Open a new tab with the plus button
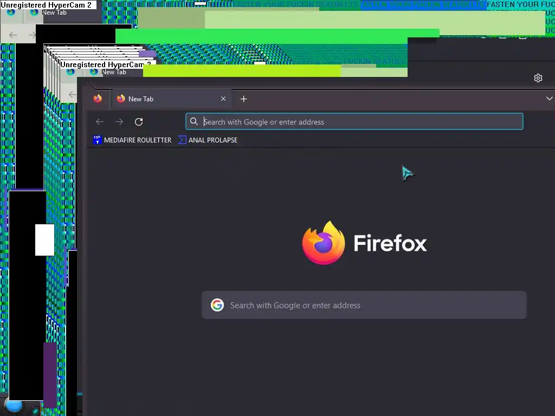 point(243,99)
